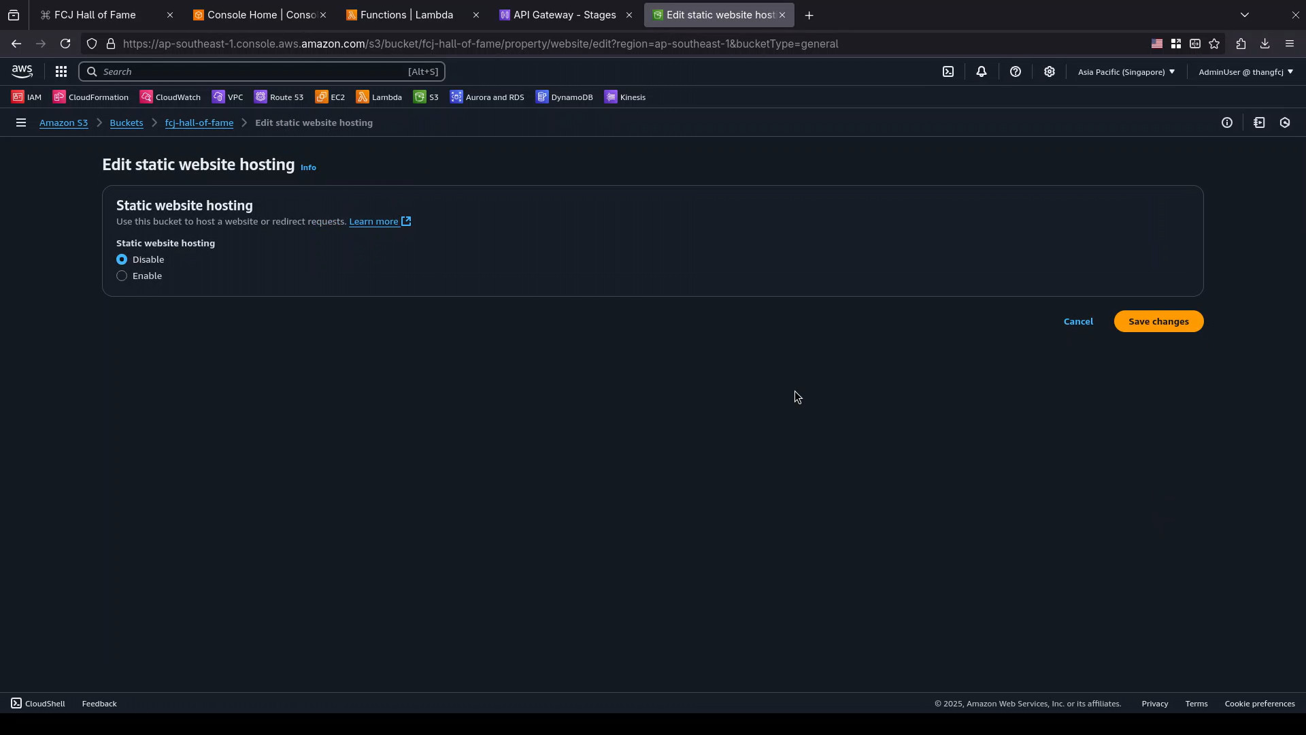The height and width of the screenshot is (735, 1306).
Task: Switch to Console Home tab
Action: coord(255,15)
